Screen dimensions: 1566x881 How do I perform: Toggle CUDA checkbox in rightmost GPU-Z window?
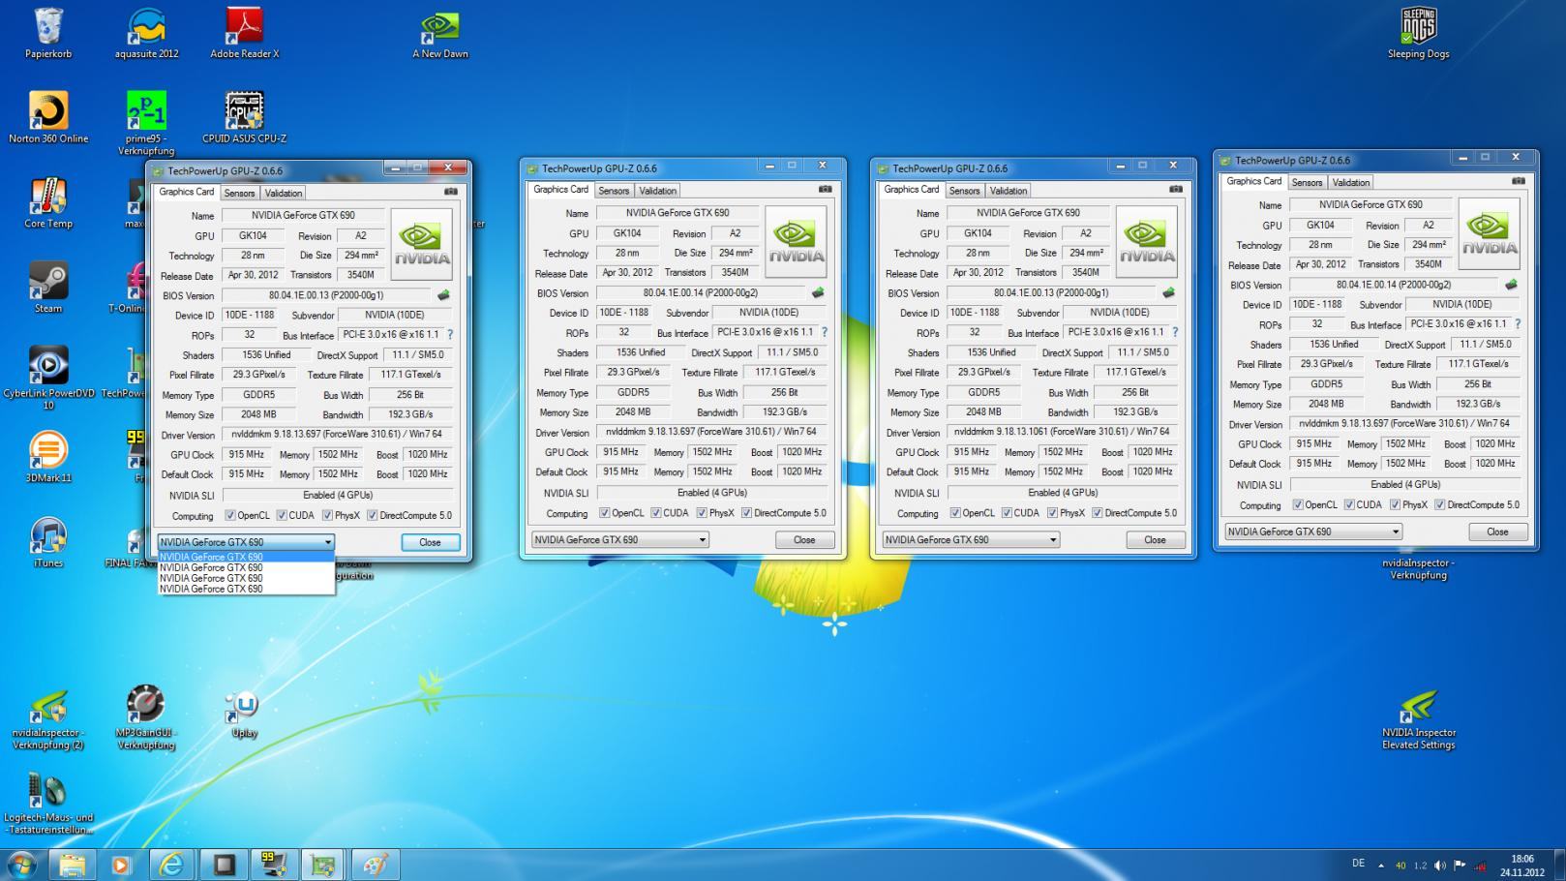point(1349,505)
